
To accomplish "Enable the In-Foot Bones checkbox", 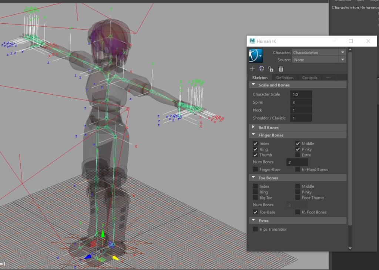I will [x=298, y=212].
